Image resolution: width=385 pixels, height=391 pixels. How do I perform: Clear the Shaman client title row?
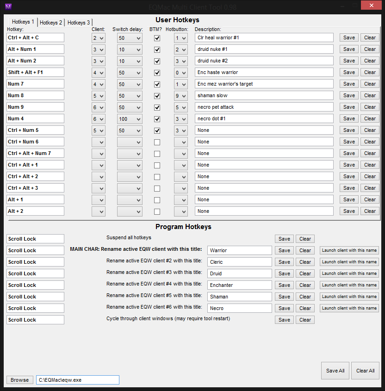coord(305,297)
